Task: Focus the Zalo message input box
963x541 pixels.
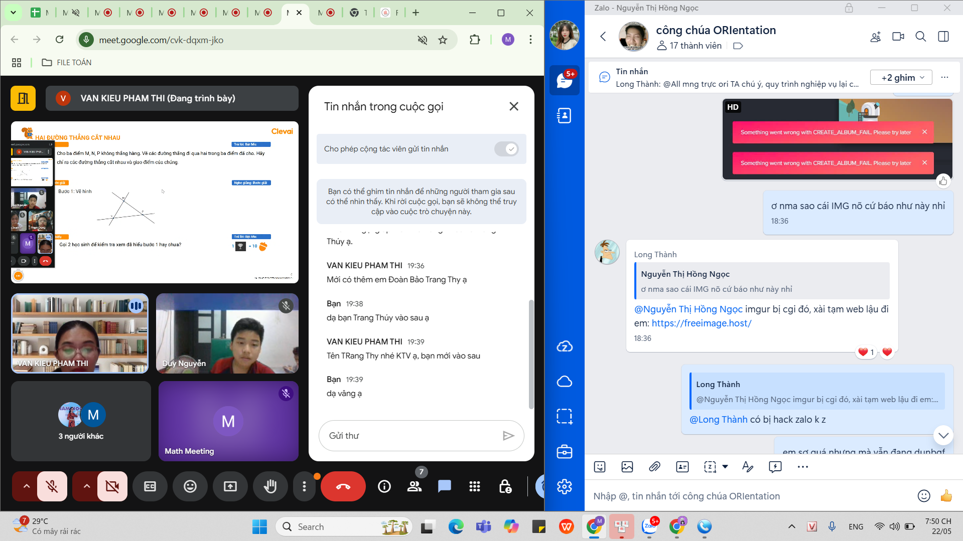Action: pos(750,496)
